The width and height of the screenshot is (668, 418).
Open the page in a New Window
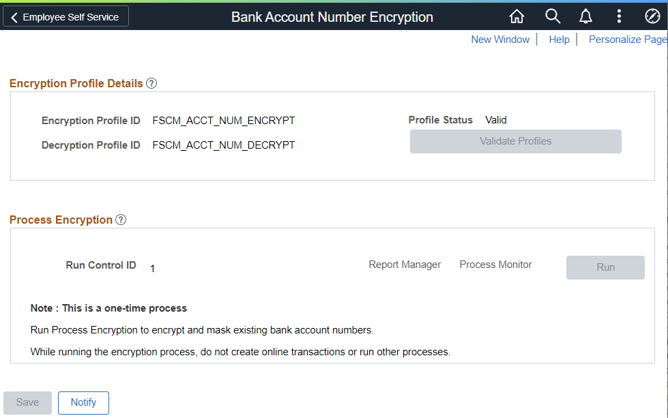[500, 39]
